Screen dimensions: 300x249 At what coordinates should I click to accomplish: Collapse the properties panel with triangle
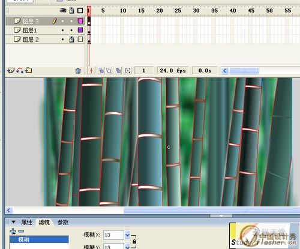tap(13, 222)
